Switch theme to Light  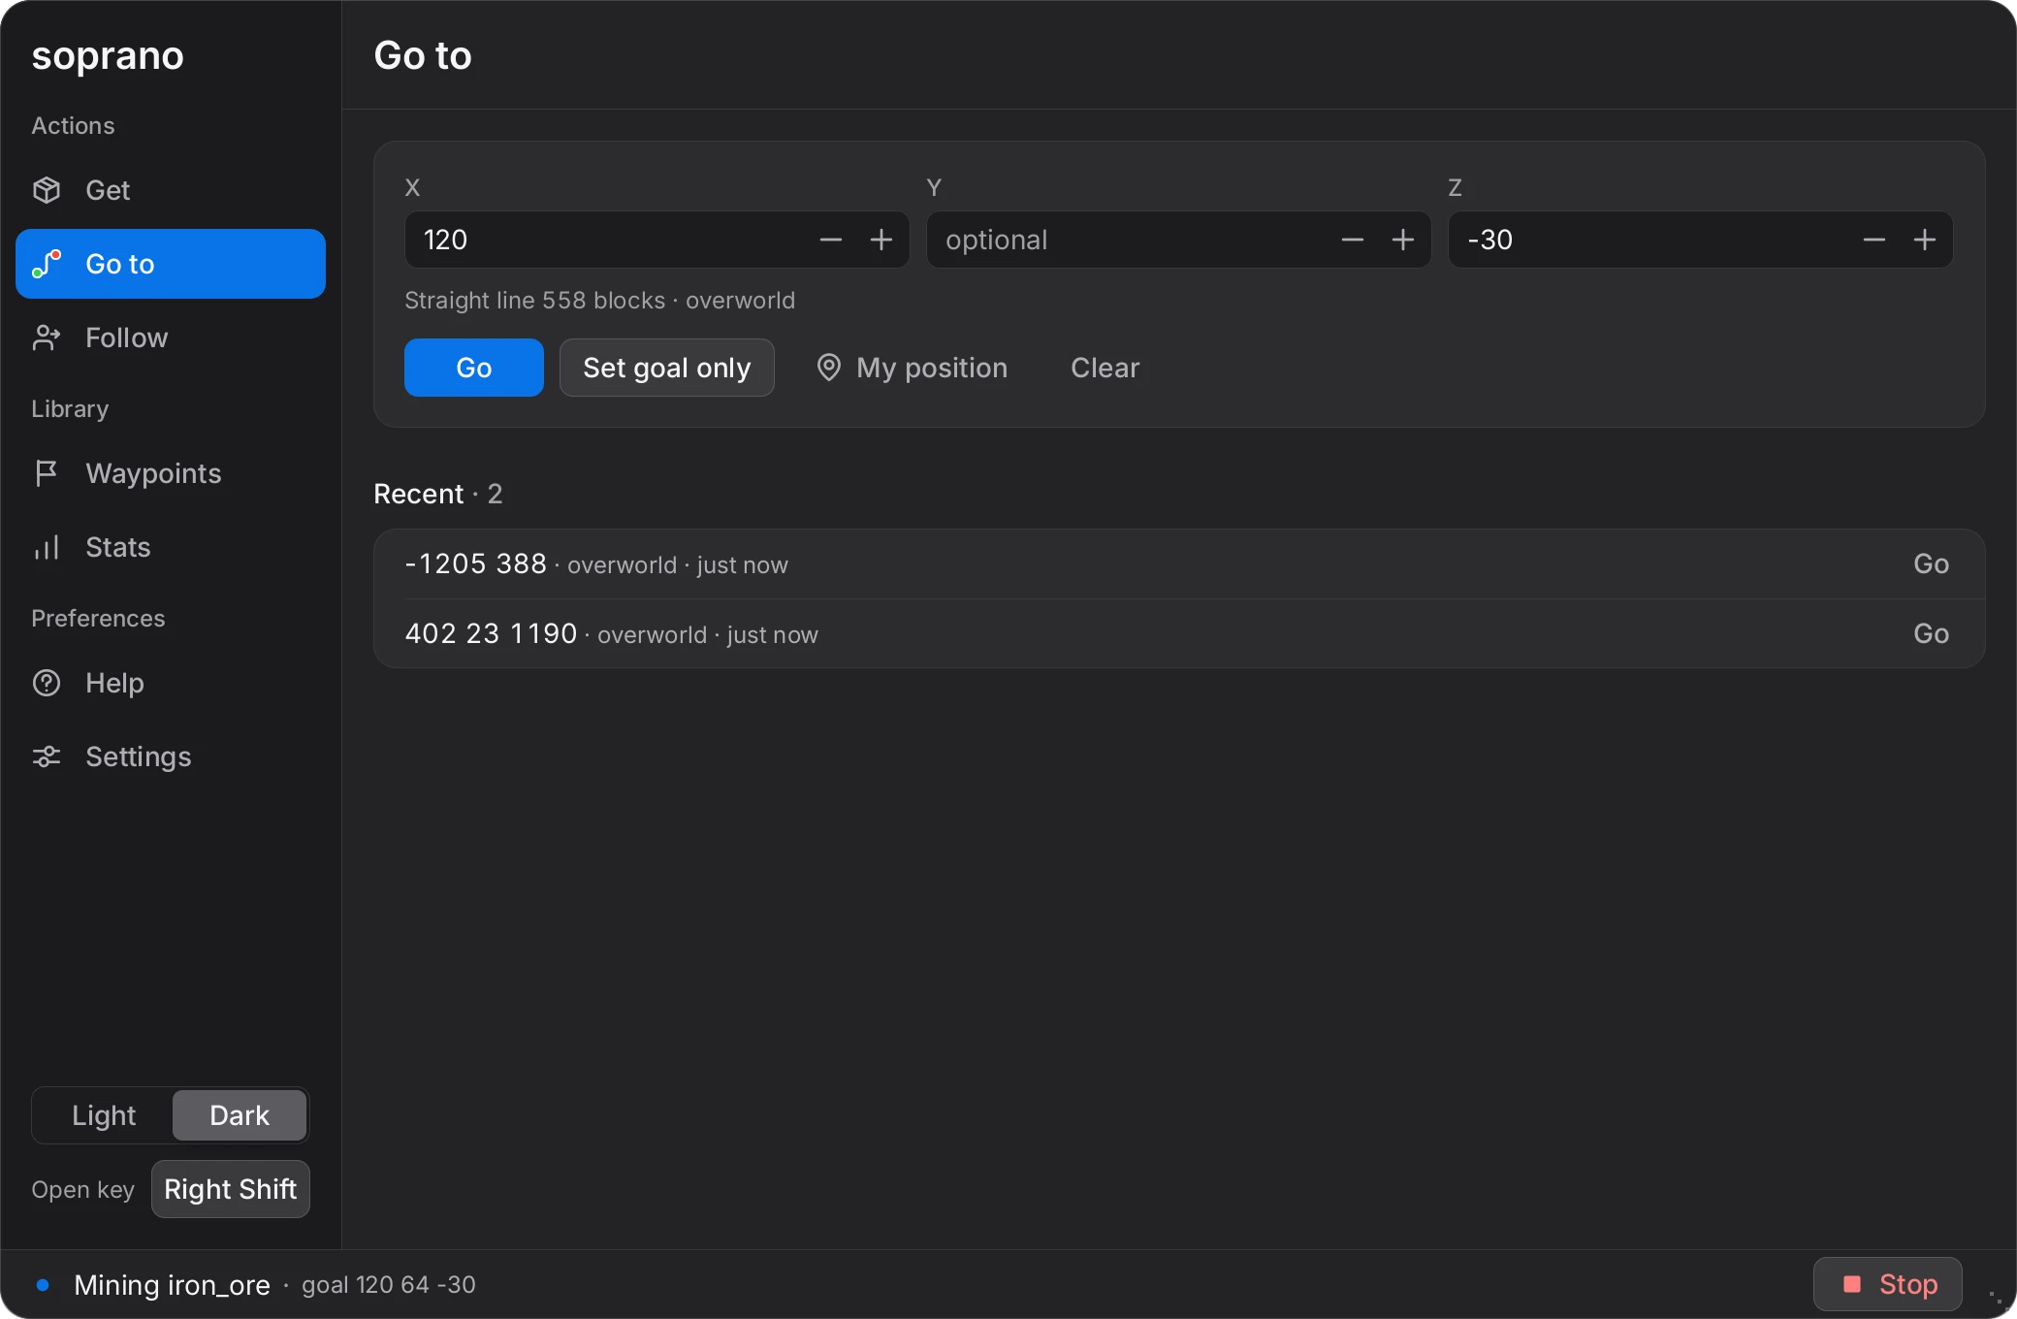point(104,1115)
